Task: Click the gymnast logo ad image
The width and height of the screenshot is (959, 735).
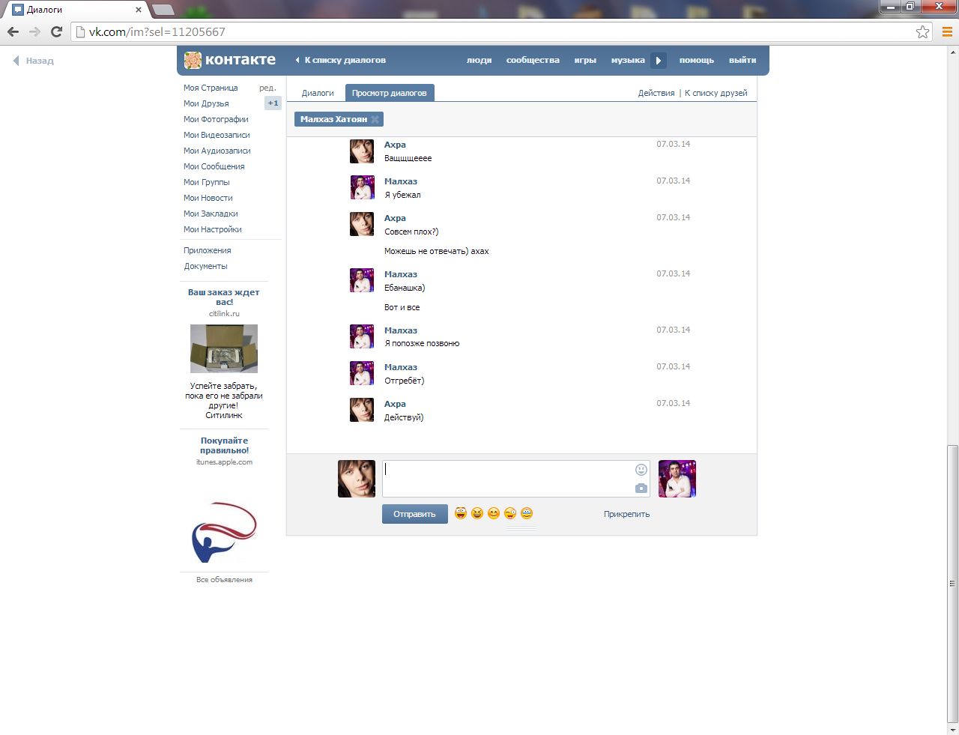Action: [224, 532]
